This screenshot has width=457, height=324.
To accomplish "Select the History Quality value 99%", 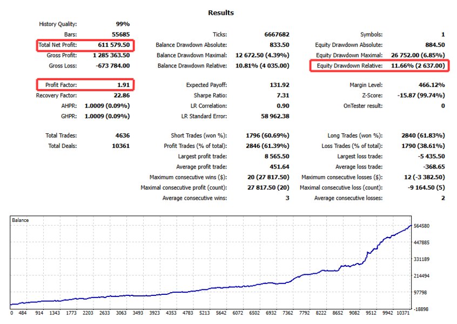I will (x=123, y=24).
